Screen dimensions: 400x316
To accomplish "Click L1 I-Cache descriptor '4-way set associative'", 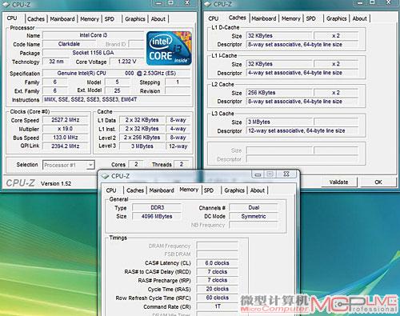I will tap(302, 73).
